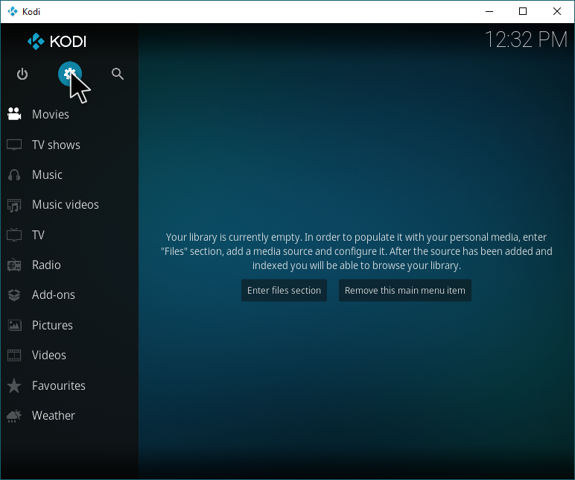Click the Videos filmstrip icon
The height and width of the screenshot is (480, 575).
coord(14,356)
